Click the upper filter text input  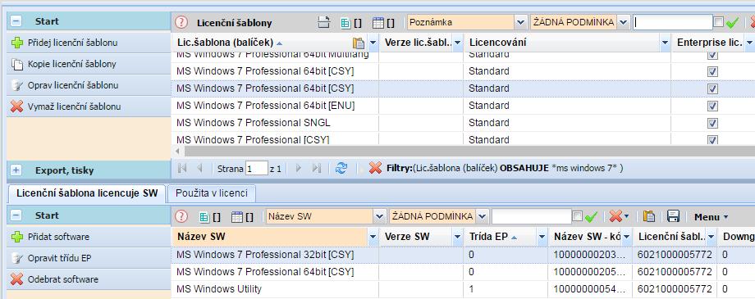673,22
